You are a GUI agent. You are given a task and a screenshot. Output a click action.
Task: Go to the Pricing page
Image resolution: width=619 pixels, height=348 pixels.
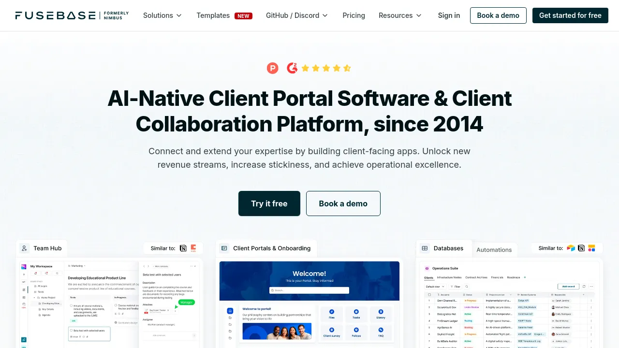[x=354, y=15]
